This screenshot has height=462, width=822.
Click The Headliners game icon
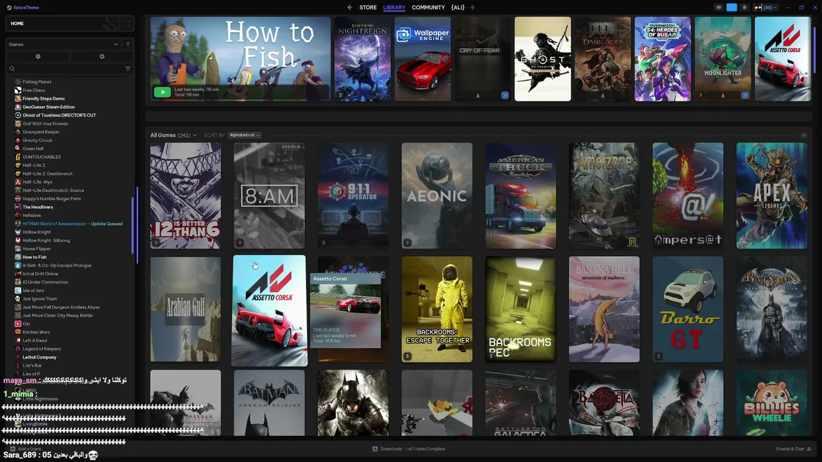pos(18,207)
